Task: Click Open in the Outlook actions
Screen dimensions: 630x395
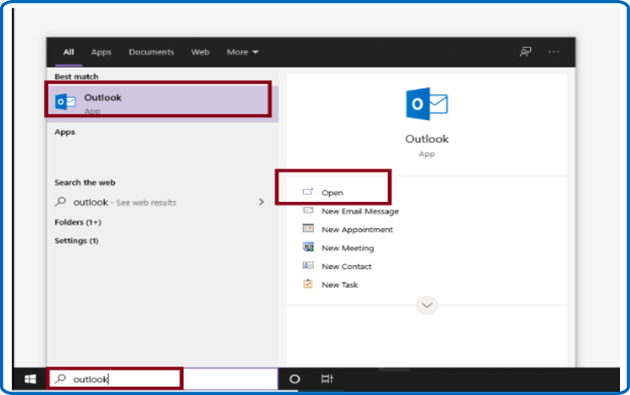Action: pos(332,193)
